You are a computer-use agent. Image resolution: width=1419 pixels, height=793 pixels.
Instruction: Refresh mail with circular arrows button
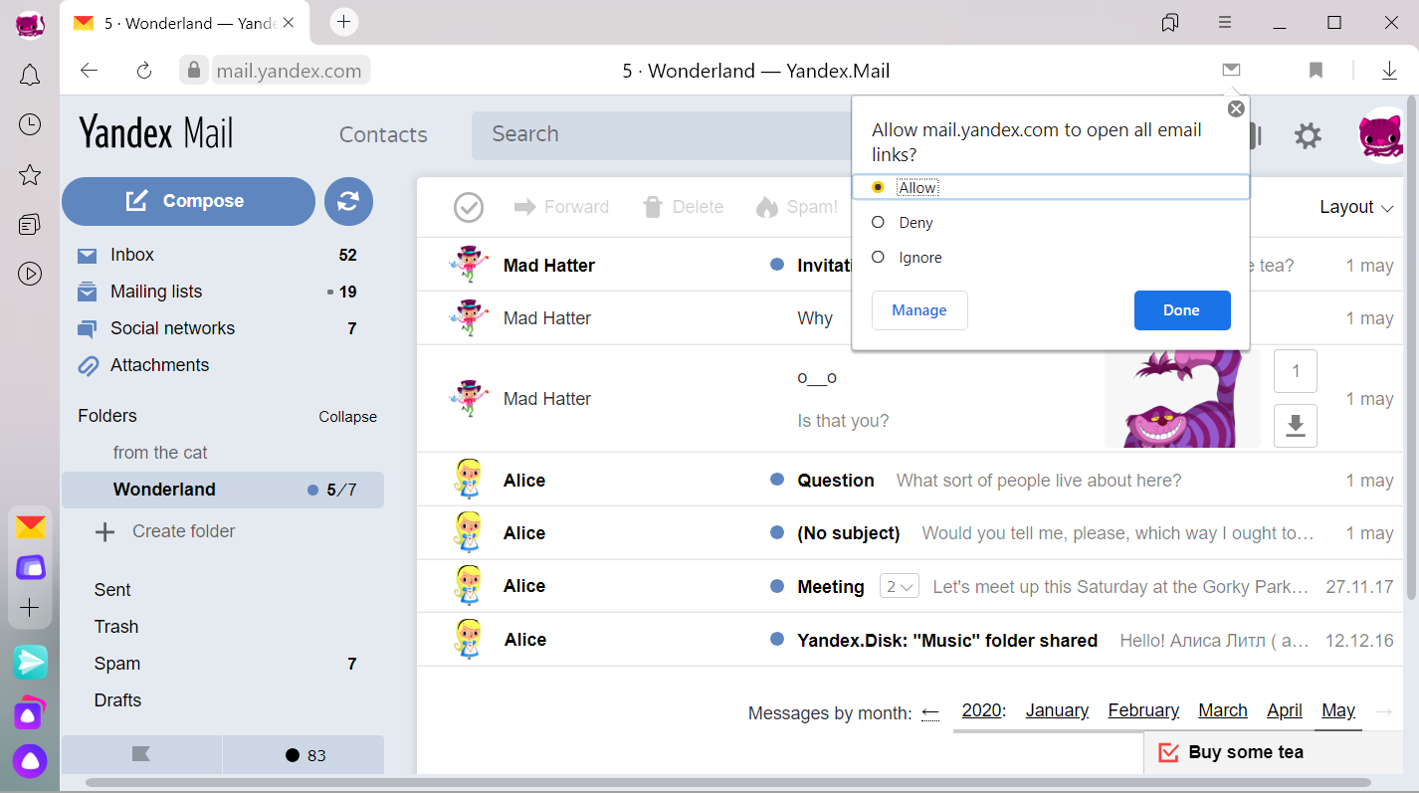(348, 201)
